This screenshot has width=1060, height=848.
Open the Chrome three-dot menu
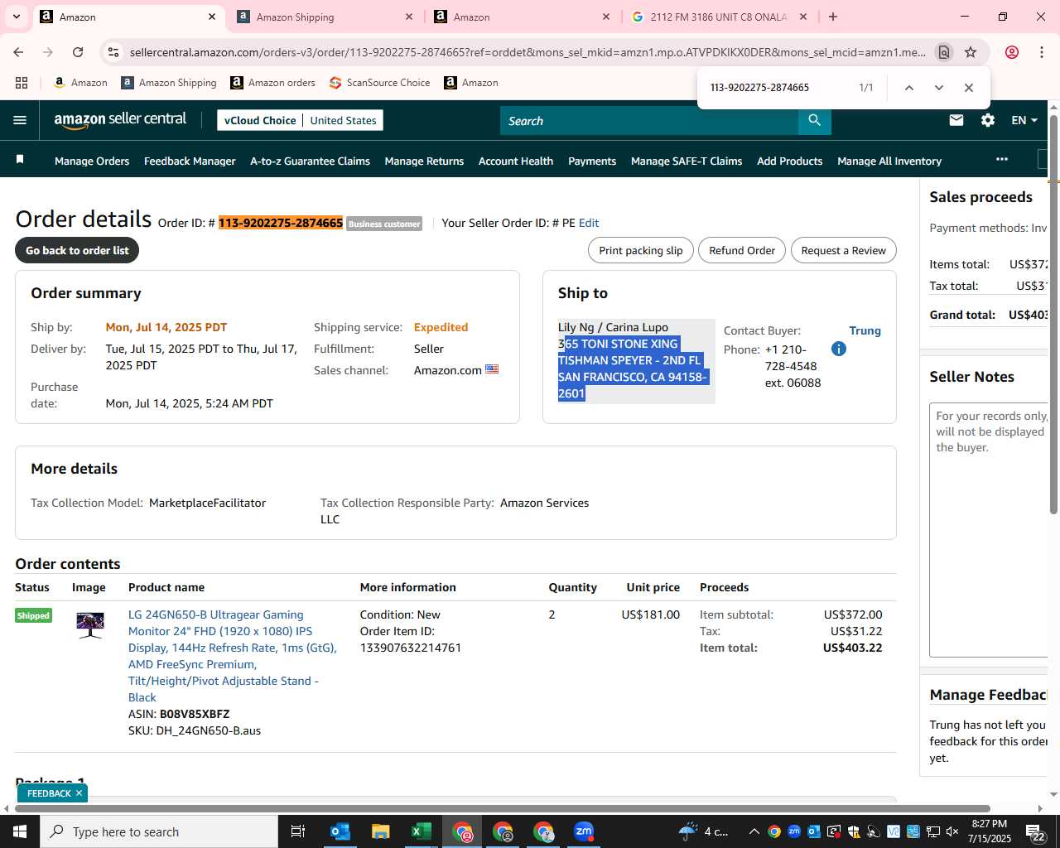pyautogui.click(x=1042, y=52)
